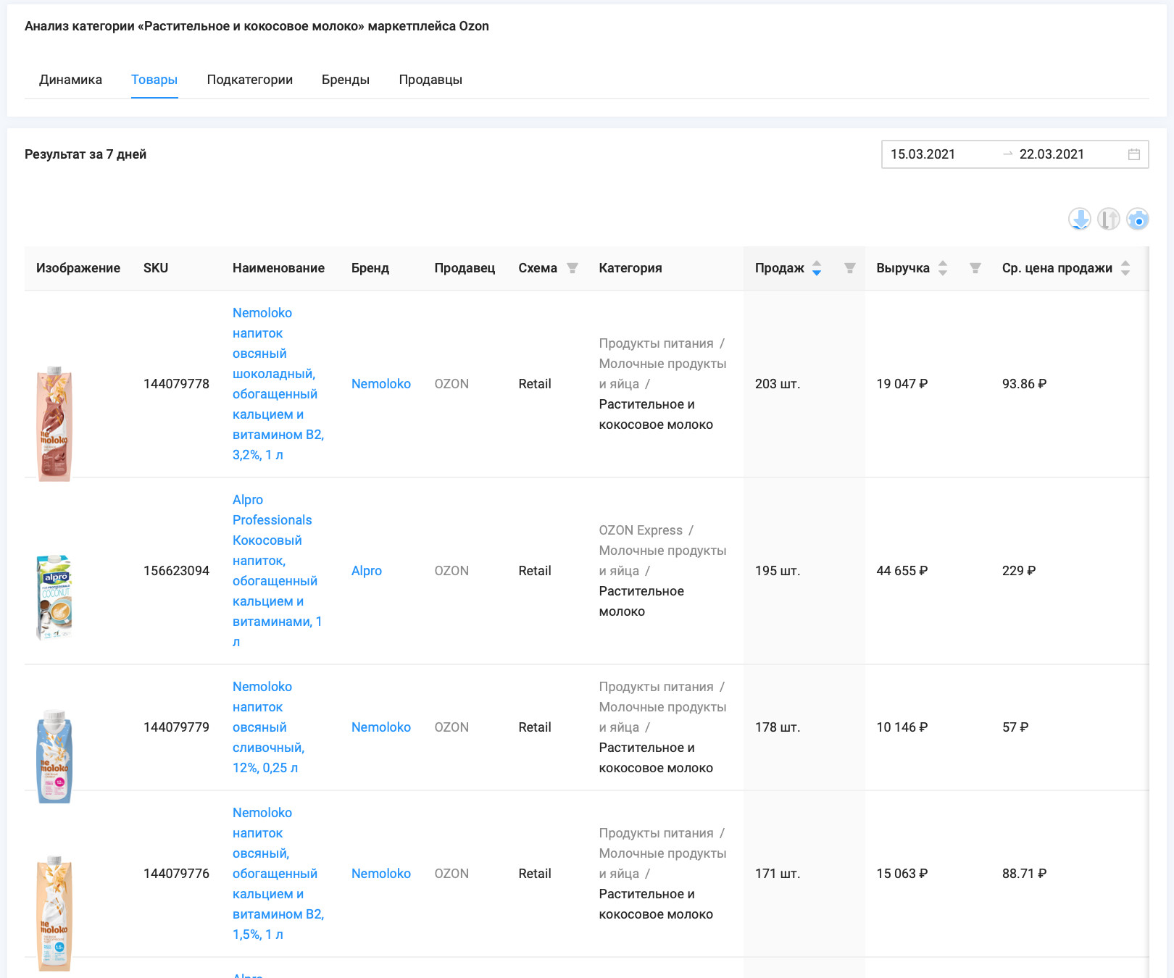The width and height of the screenshot is (1174, 978).
Task: Click sales value 203 шт.
Action: click(x=778, y=384)
